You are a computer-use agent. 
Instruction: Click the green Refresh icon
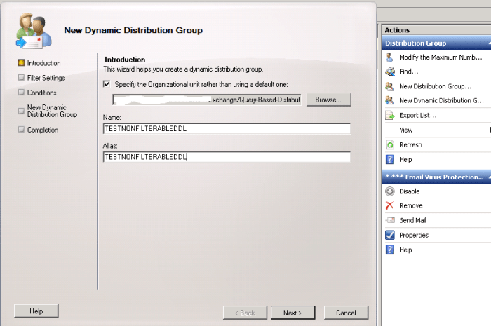[390, 144]
